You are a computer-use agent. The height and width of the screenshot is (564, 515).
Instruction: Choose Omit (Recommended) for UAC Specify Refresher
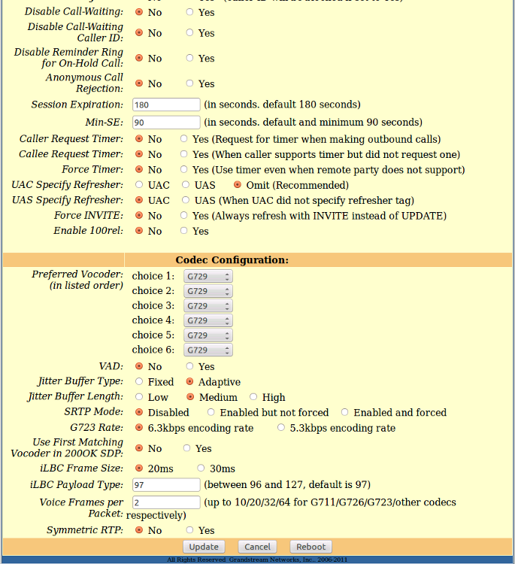tap(238, 184)
